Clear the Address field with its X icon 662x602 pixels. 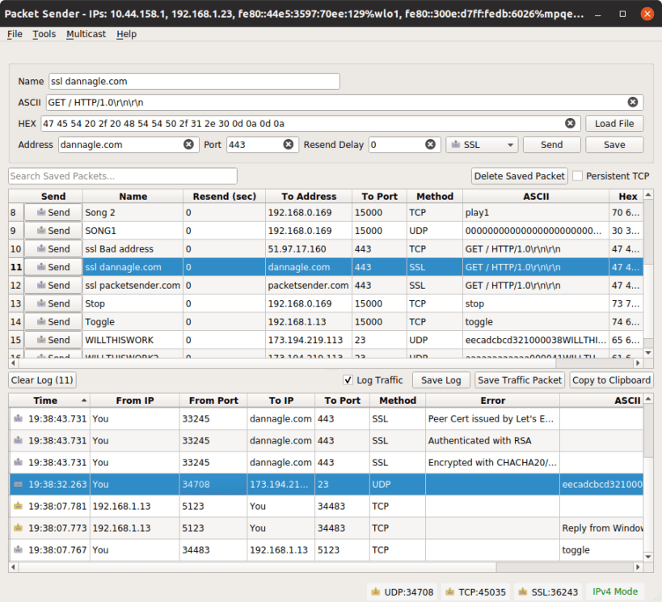[x=188, y=145]
